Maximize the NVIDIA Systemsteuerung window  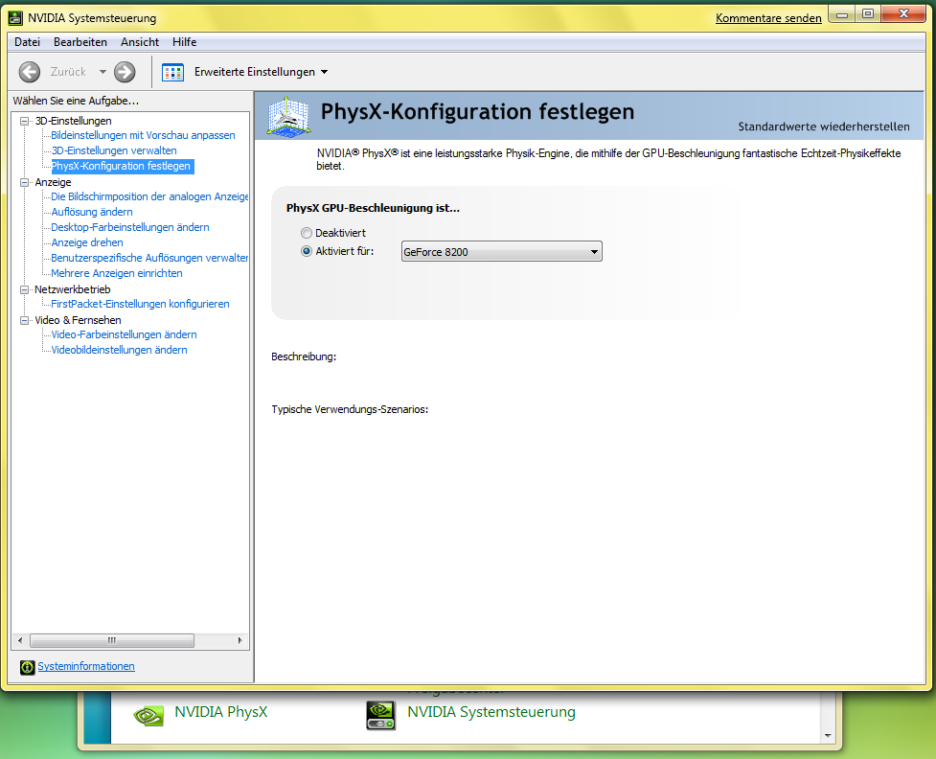point(868,15)
